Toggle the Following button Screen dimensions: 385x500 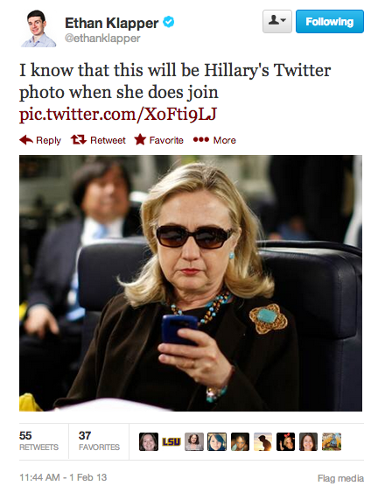point(330,21)
